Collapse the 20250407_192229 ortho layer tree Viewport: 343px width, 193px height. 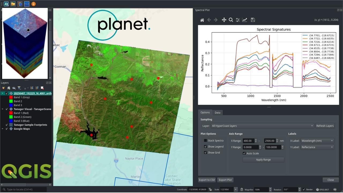tap(2, 93)
